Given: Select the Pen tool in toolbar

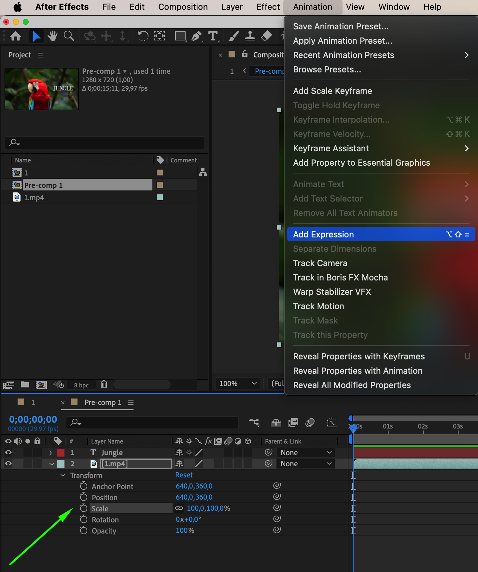Looking at the screenshot, I should click(x=196, y=36).
